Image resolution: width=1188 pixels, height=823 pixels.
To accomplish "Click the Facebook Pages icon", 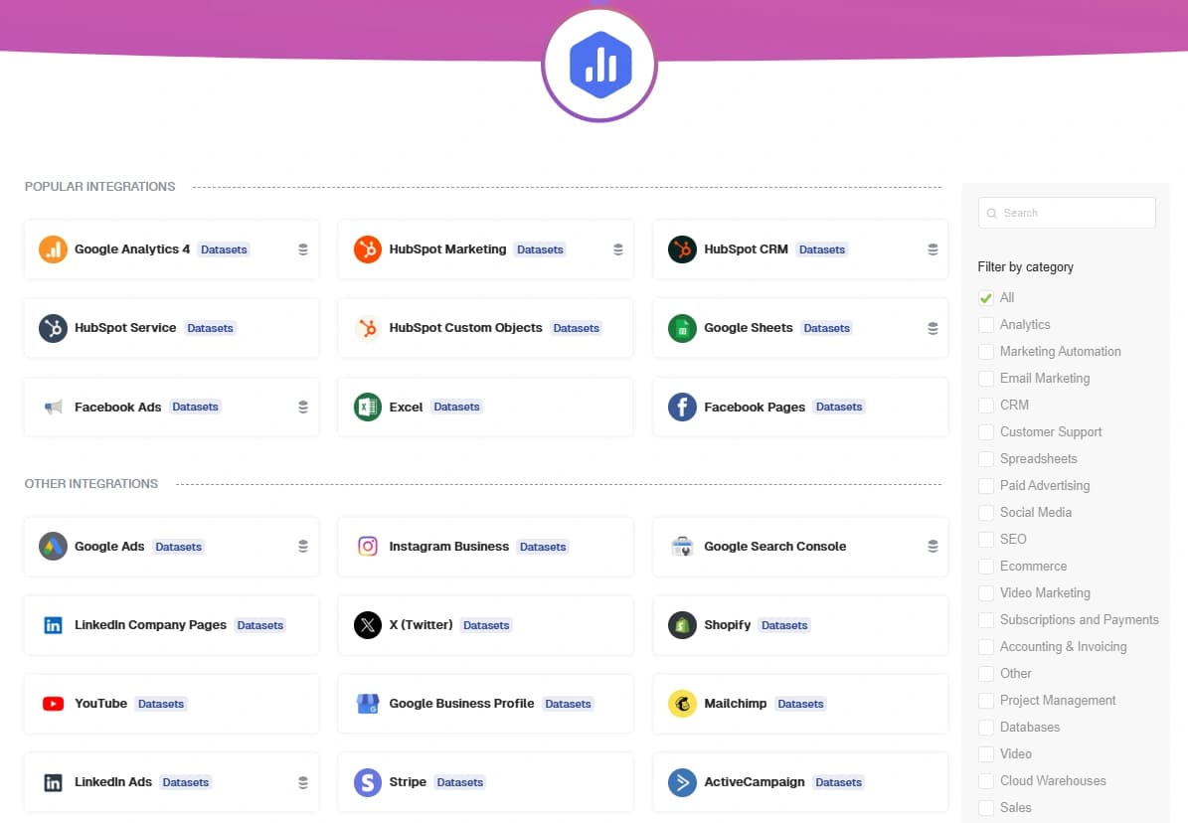I will pyautogui.click(x=682, y=407).
